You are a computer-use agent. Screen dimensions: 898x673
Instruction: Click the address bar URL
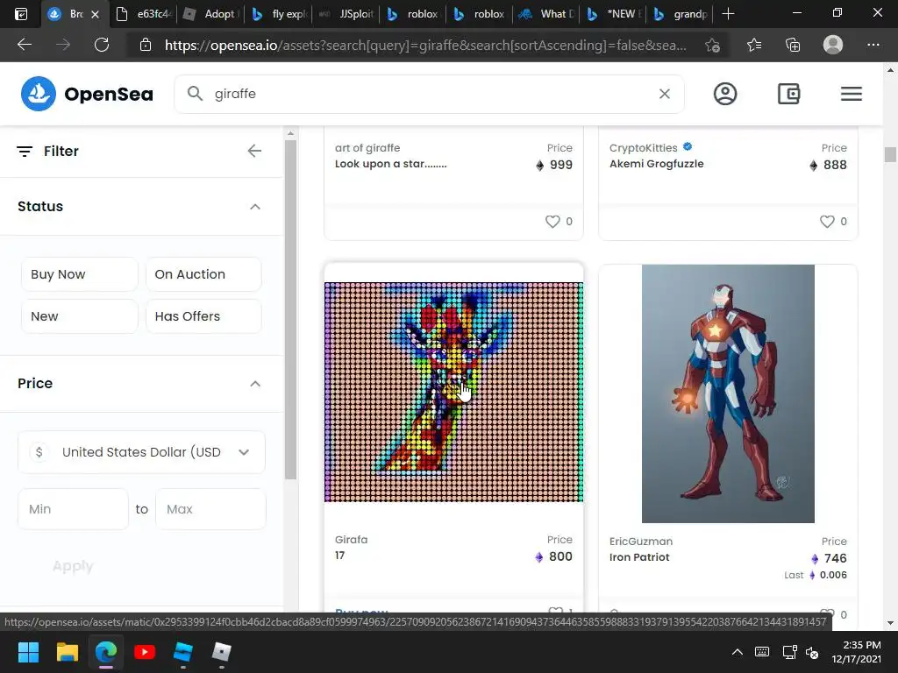[x=425, y=46]
